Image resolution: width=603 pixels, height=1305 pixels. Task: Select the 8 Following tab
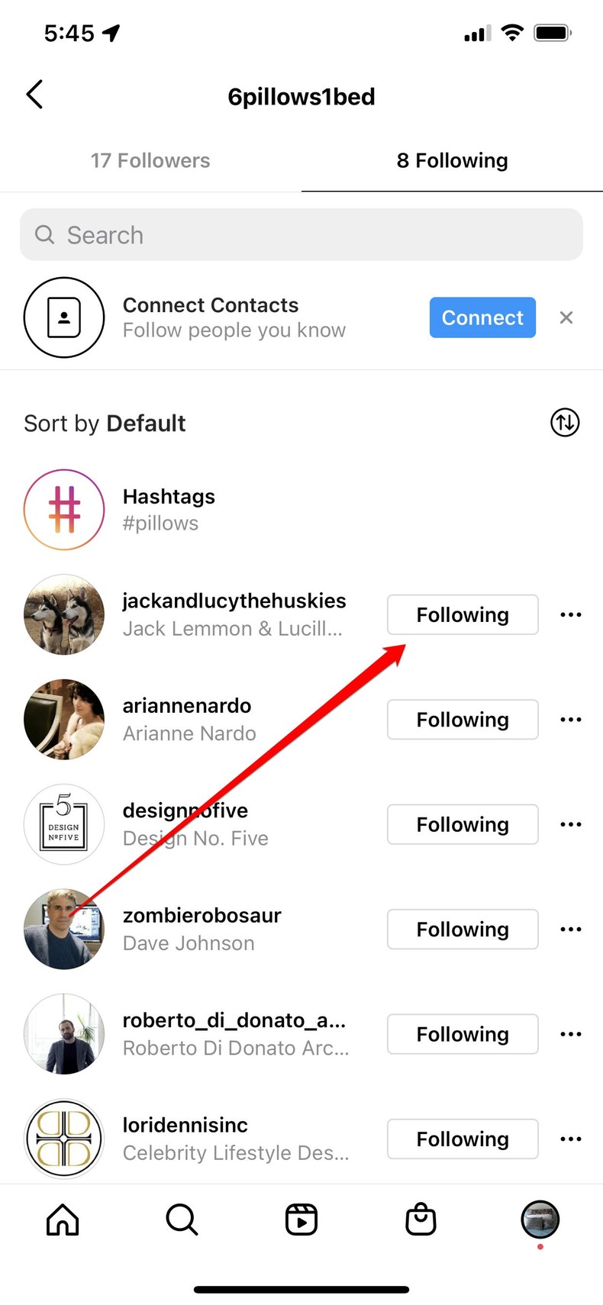tap(452, 160)
